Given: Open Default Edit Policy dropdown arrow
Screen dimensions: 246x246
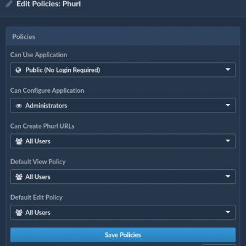Looking at the screenshot, I should click(228, 212).
